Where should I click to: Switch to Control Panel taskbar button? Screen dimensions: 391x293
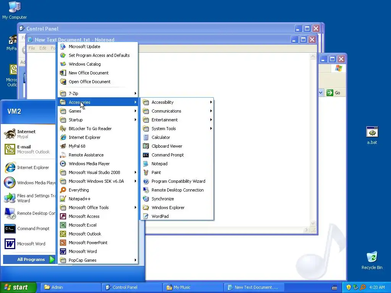click(x=132, y=287)
